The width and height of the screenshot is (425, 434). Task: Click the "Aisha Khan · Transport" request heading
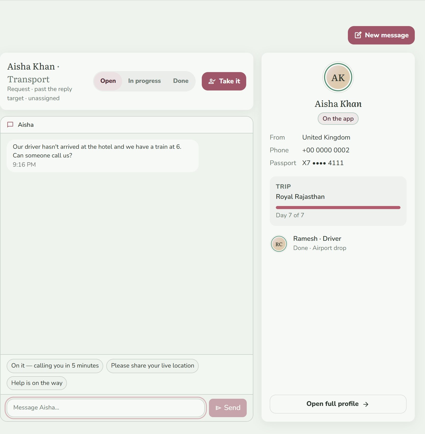[33, 73]
